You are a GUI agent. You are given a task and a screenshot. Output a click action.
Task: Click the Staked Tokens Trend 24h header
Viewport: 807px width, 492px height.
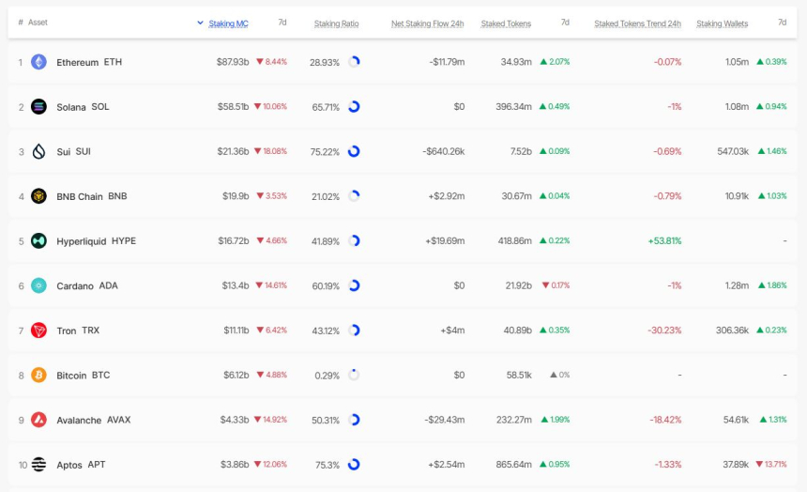click(637, 23)
